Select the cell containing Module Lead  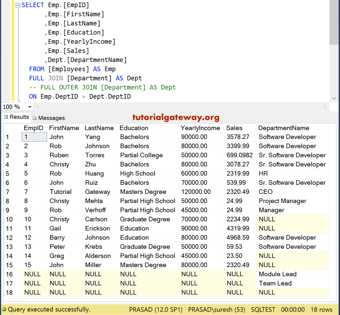278,274
